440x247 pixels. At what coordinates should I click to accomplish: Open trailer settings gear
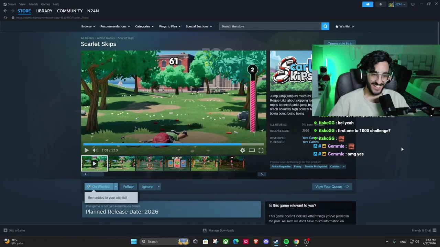point(243,150)
